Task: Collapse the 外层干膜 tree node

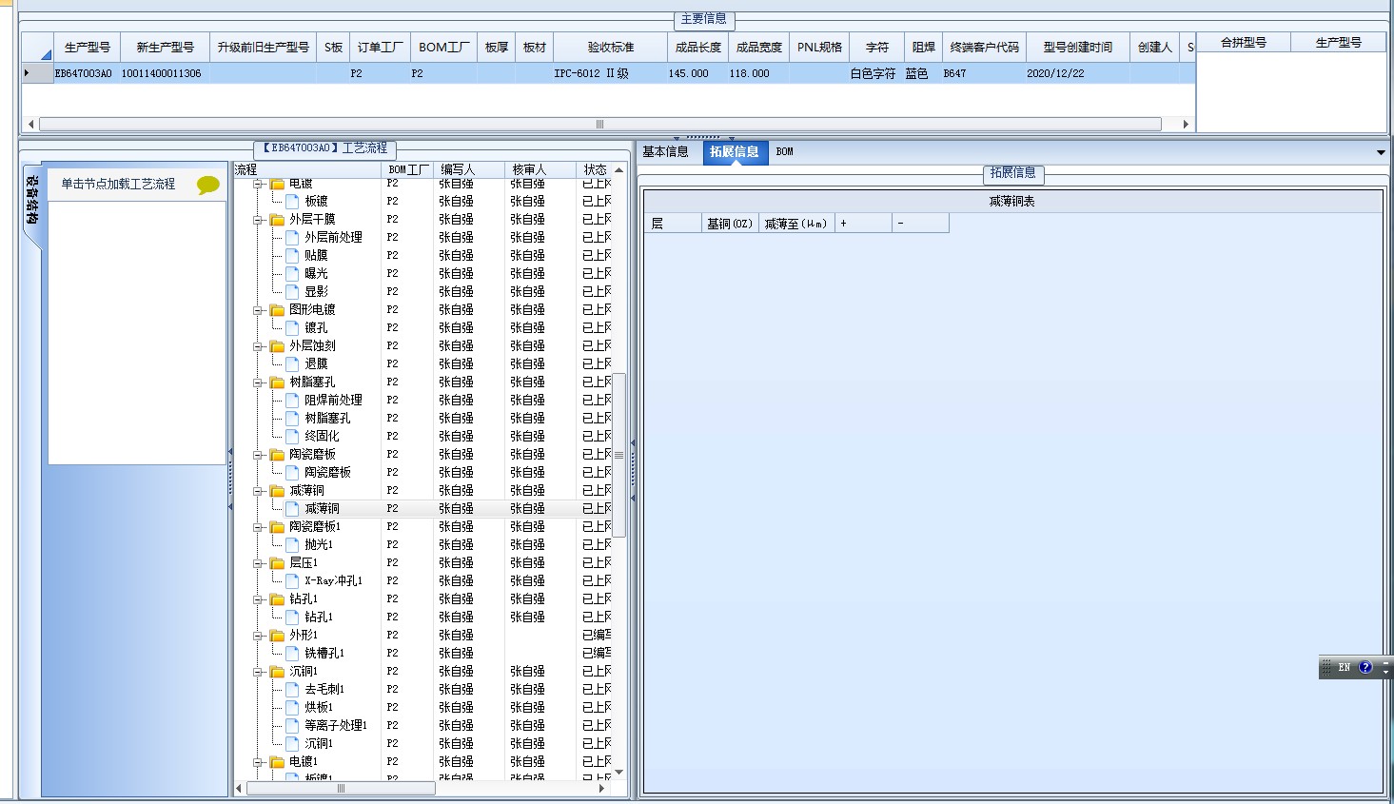Action: pyautogui.click(x=258, y=220)
